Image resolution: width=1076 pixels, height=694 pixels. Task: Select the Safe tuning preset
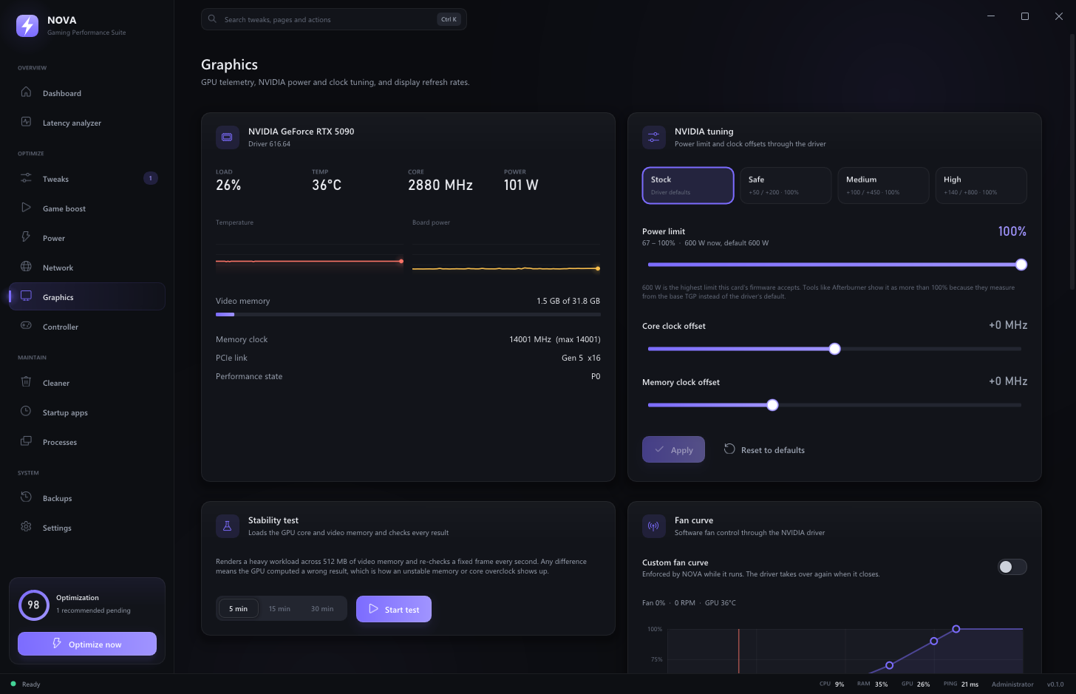(786, 185)
